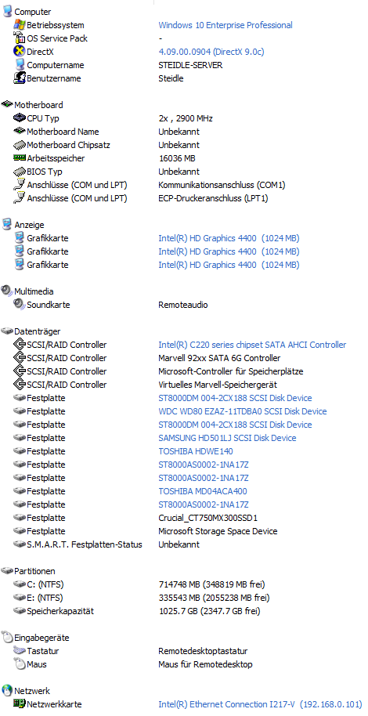Select the Motherboard section heading
368x716 pixels.
click(x=39, y=105)
